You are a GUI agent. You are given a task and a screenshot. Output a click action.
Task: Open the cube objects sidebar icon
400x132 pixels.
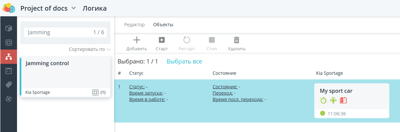click(9, 28)
